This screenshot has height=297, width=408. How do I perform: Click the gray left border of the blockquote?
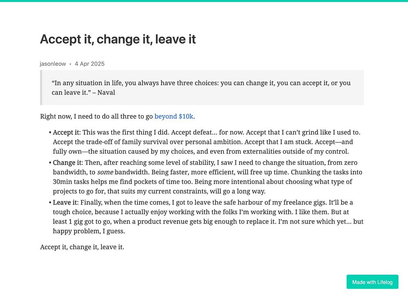[x=41, y=87]
